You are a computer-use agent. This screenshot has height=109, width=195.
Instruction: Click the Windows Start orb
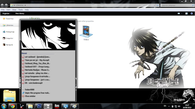coord(4,106)
